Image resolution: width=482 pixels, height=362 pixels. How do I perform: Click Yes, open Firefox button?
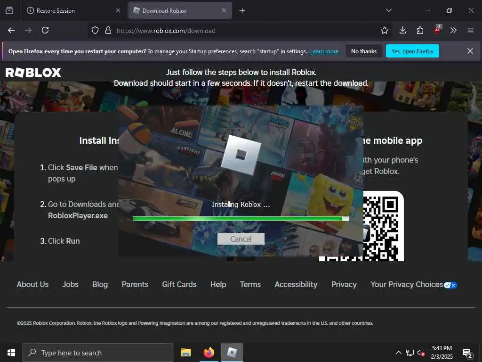pyautogui.click(x=412, y=51)
